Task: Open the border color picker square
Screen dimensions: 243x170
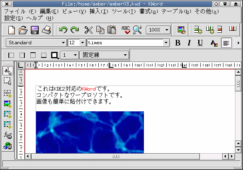Action: point(55,55)
